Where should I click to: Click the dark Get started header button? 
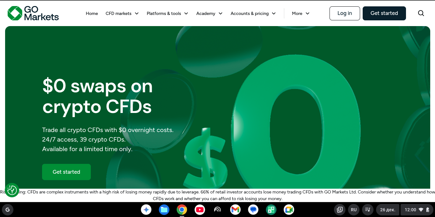[384, 13]
